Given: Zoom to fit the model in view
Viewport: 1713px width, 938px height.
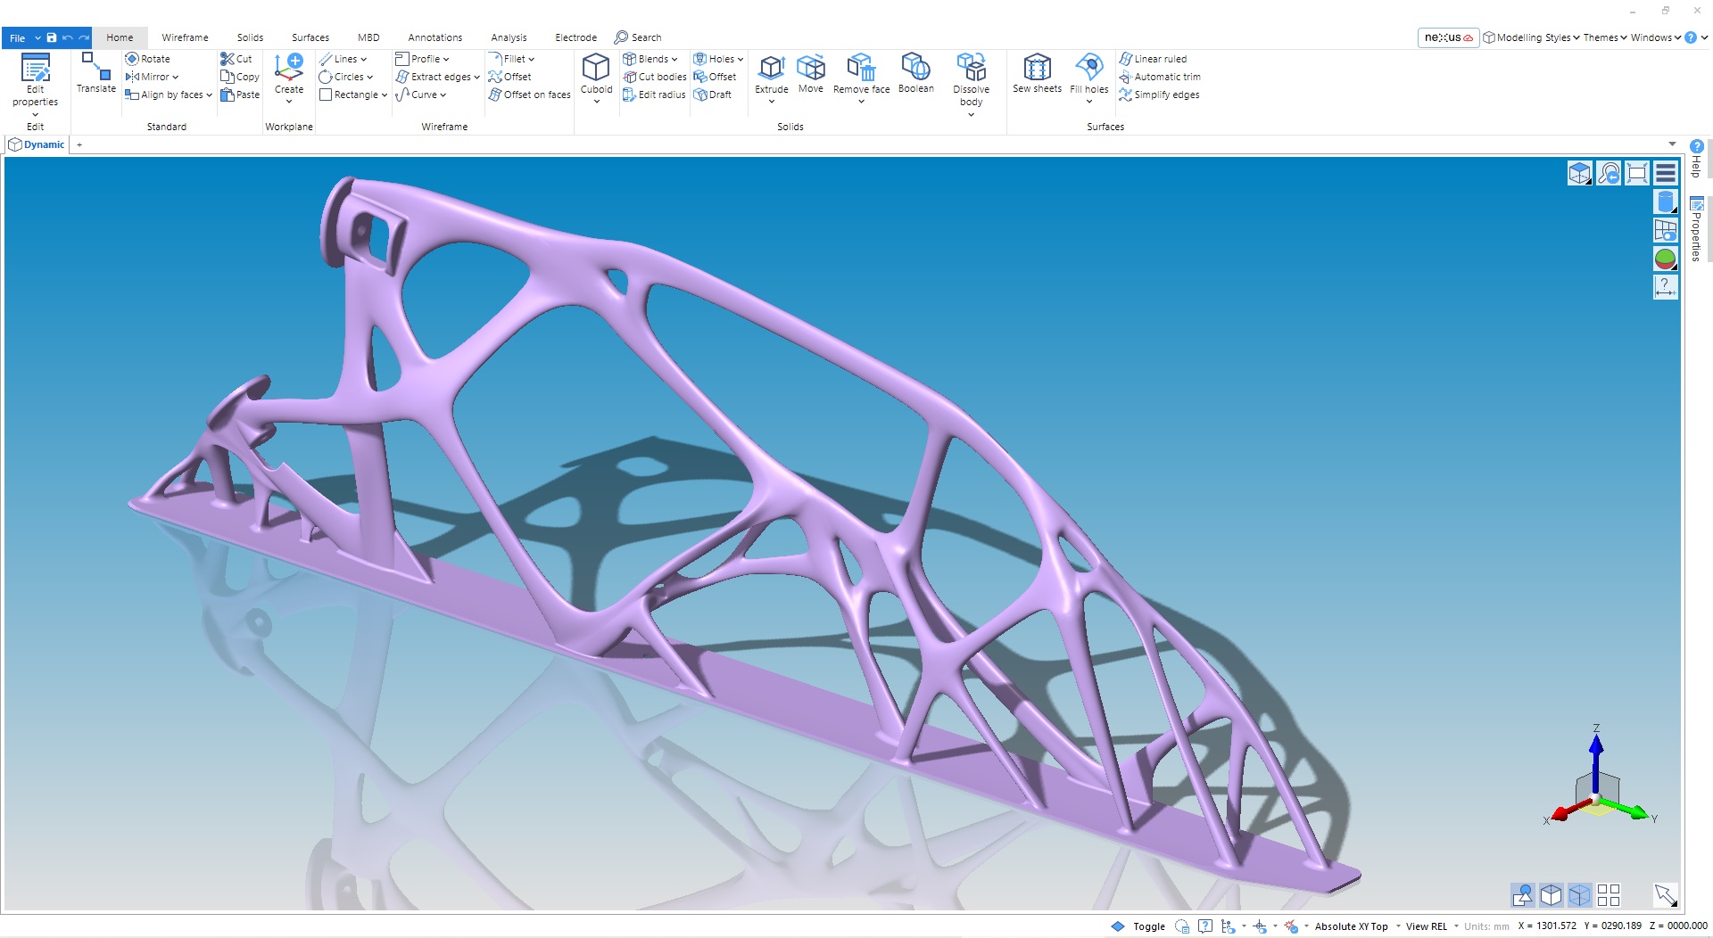Looking at the screenshot, I should click(1637, 173).
